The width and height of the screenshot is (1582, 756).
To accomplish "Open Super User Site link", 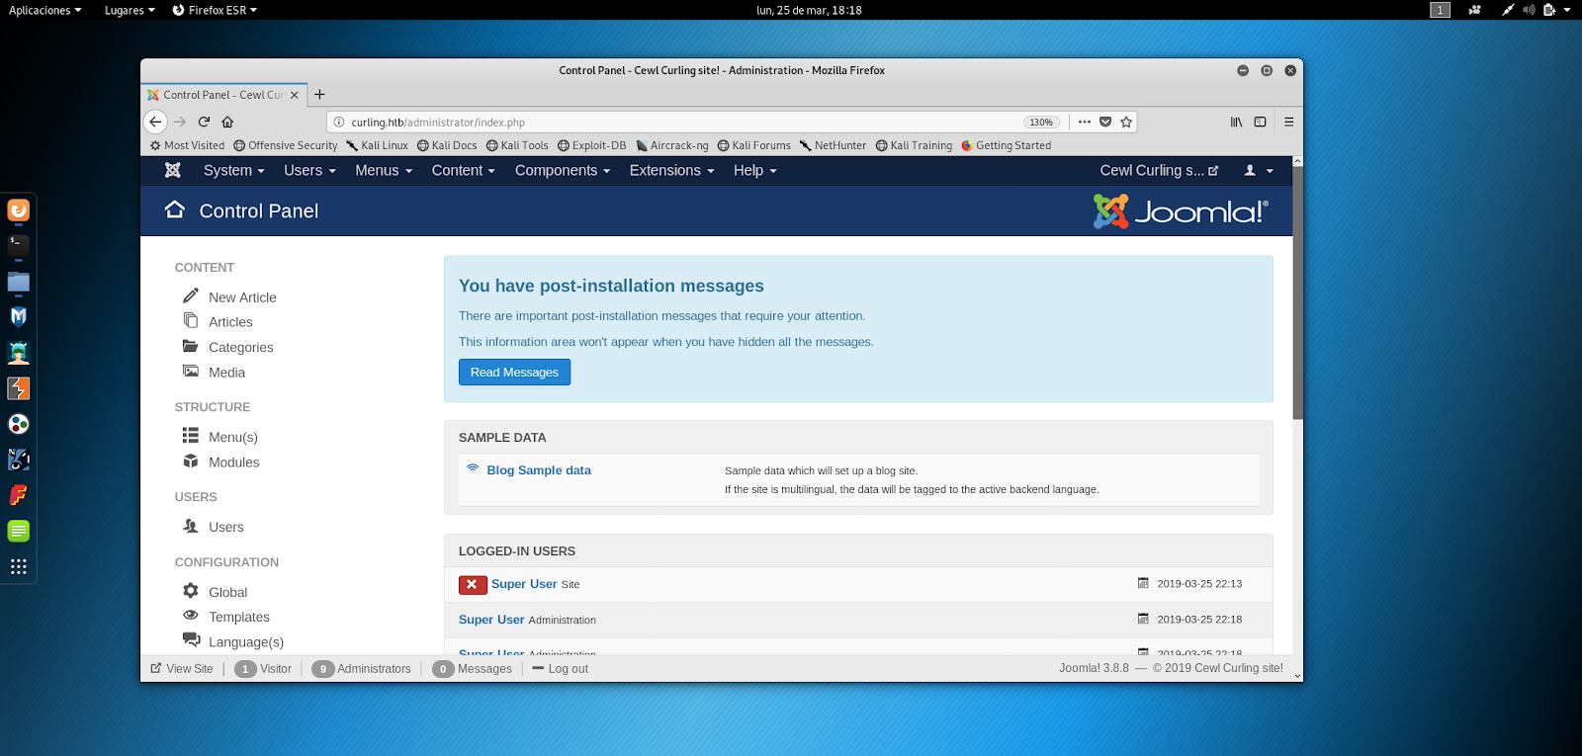I will 524,584.
